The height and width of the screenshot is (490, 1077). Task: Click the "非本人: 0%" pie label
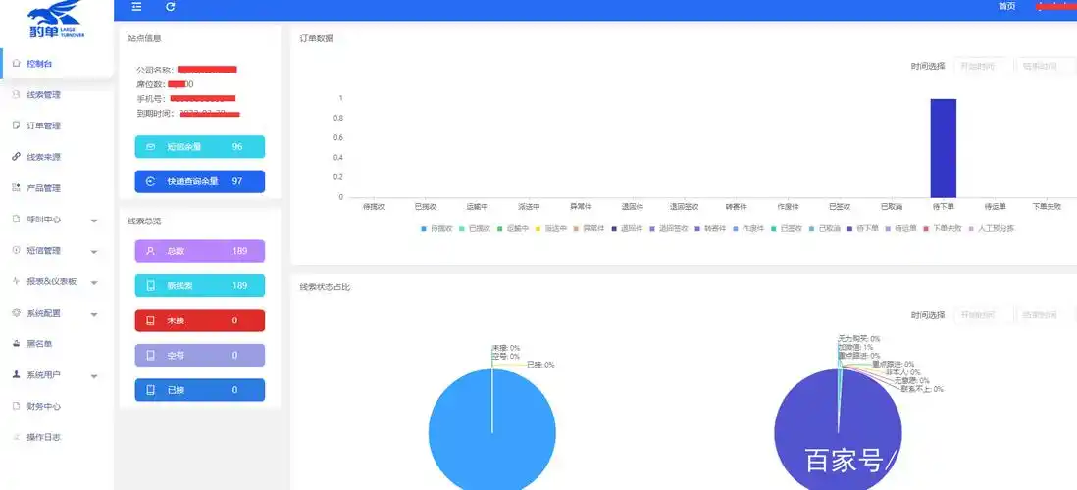[901, 372]
